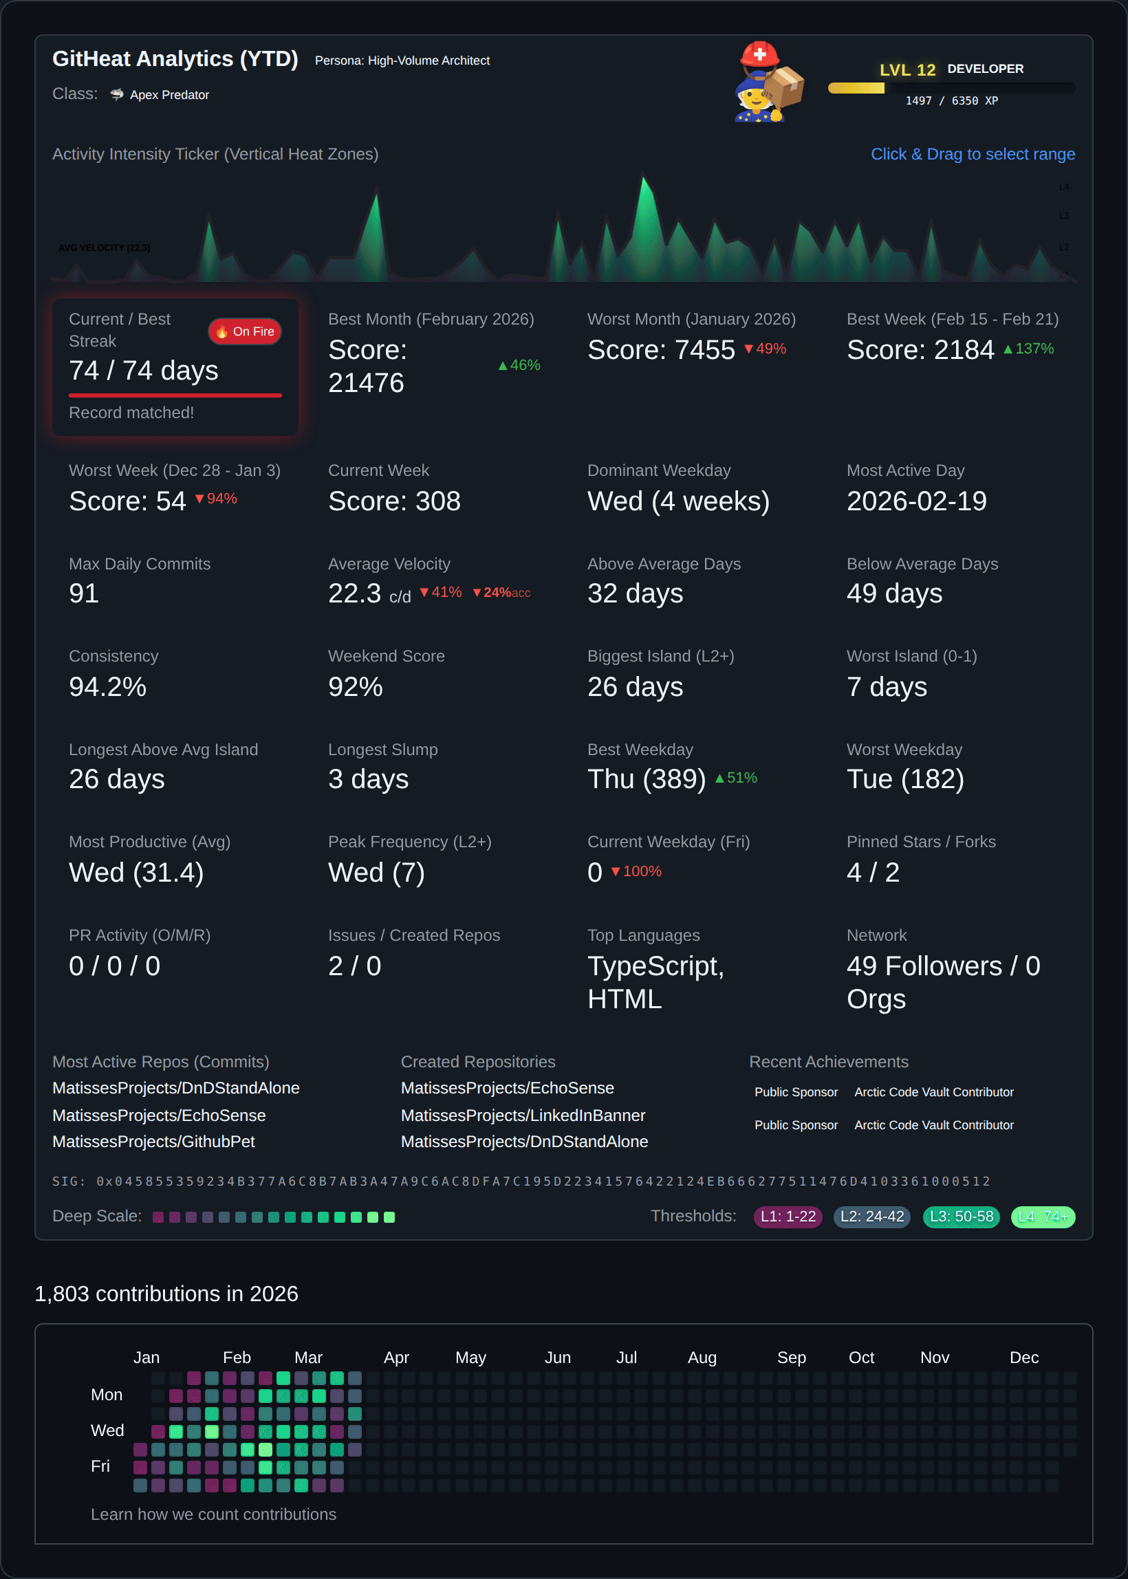Screen dimensions: 1128x1579
Task: Click the red down-arrow next to Worst Month
Action: click(749, 350)
